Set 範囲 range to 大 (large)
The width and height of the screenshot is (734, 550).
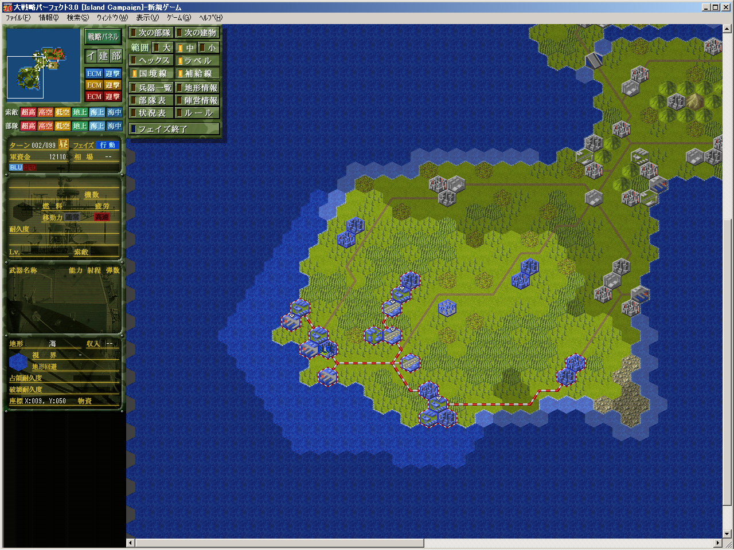tap(162, 48)
